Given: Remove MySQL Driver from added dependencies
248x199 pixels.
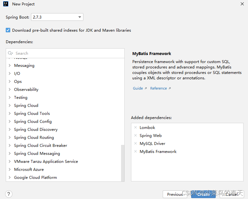Looking at the screenshot, I should click(x=136, y=143).
